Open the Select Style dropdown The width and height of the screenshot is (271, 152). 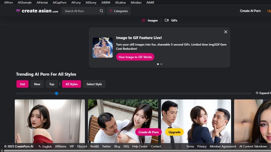[94, 84]
